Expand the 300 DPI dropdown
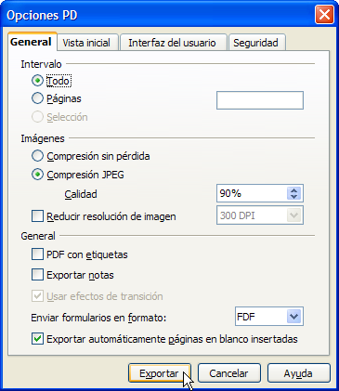 (x=293, y=215)
